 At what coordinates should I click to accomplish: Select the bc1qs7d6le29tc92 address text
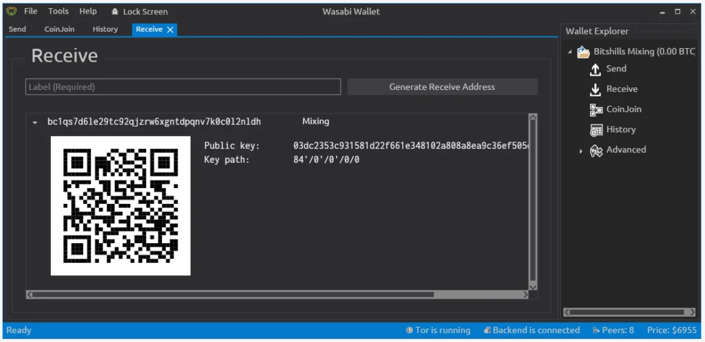[154, 122]
